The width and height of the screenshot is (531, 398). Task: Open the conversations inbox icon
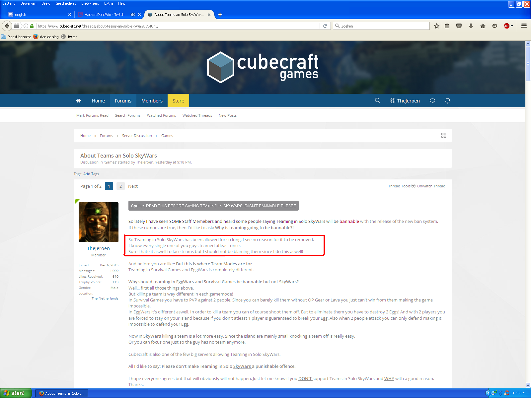(432, 101)
